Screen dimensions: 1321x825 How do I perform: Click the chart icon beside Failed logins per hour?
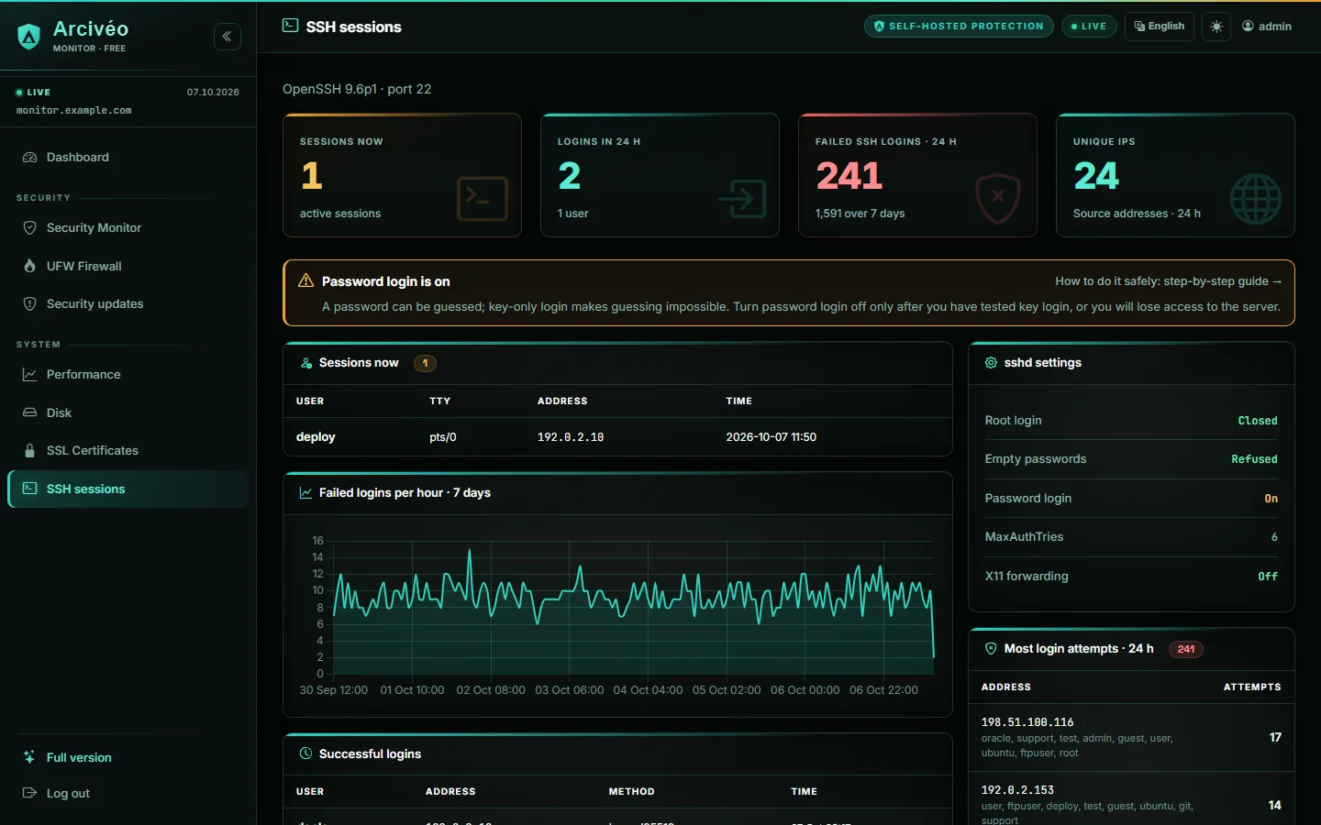tap(306, 493)
